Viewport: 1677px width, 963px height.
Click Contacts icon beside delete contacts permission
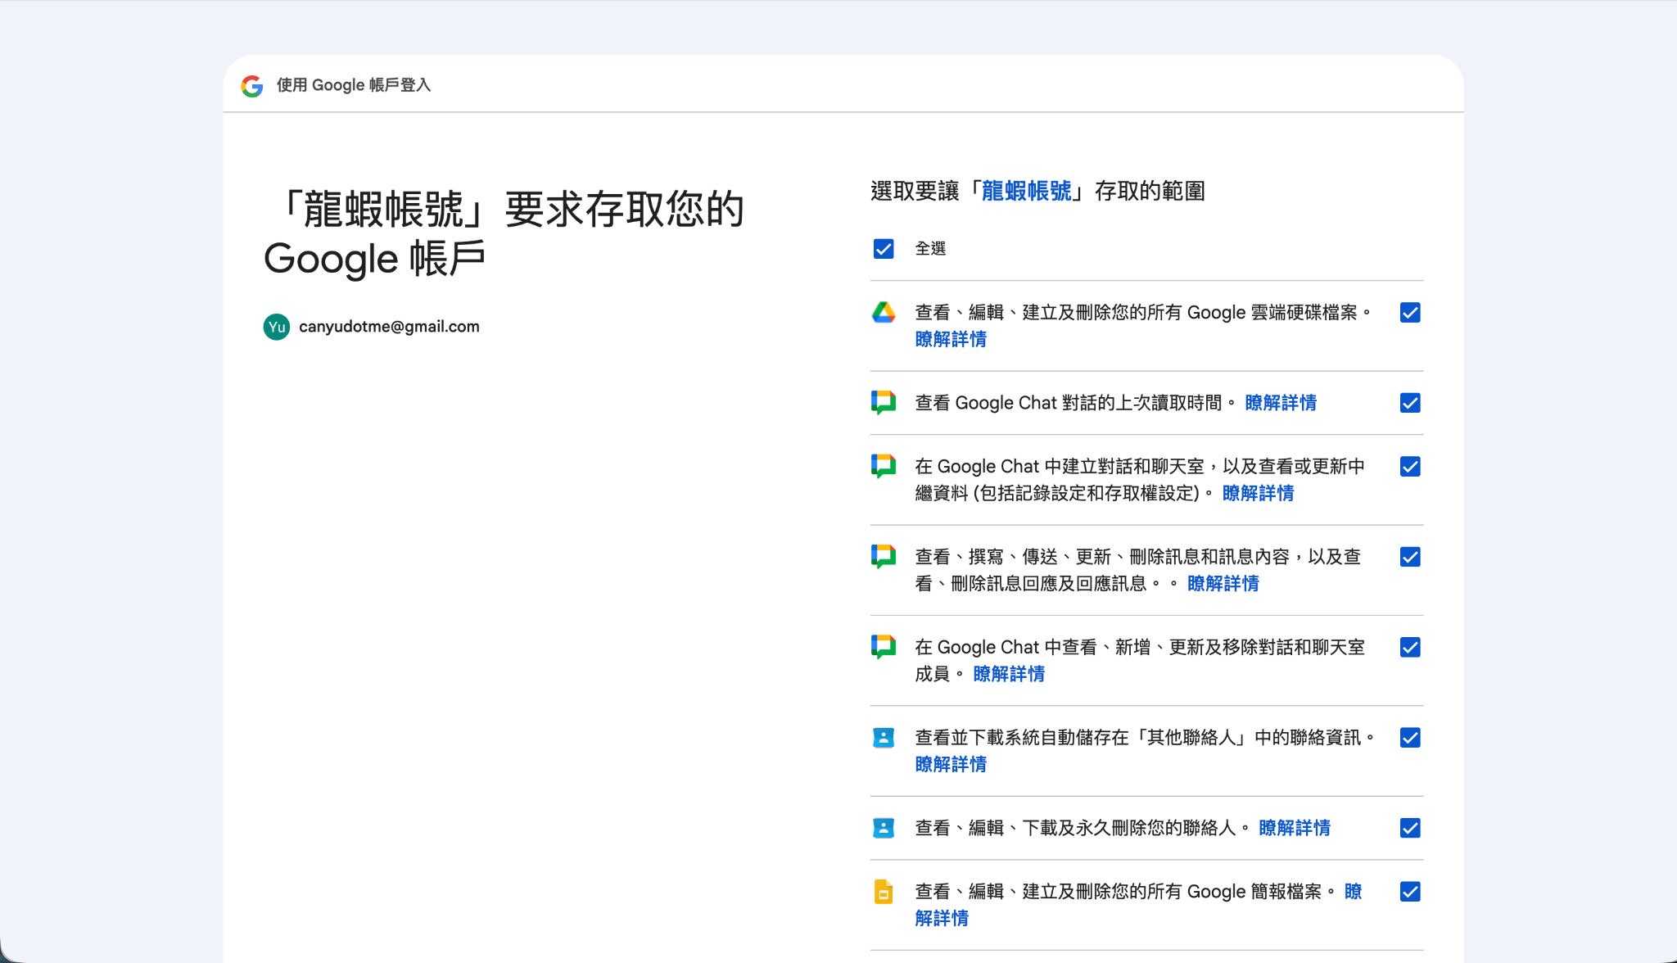(x=883, y=828)
